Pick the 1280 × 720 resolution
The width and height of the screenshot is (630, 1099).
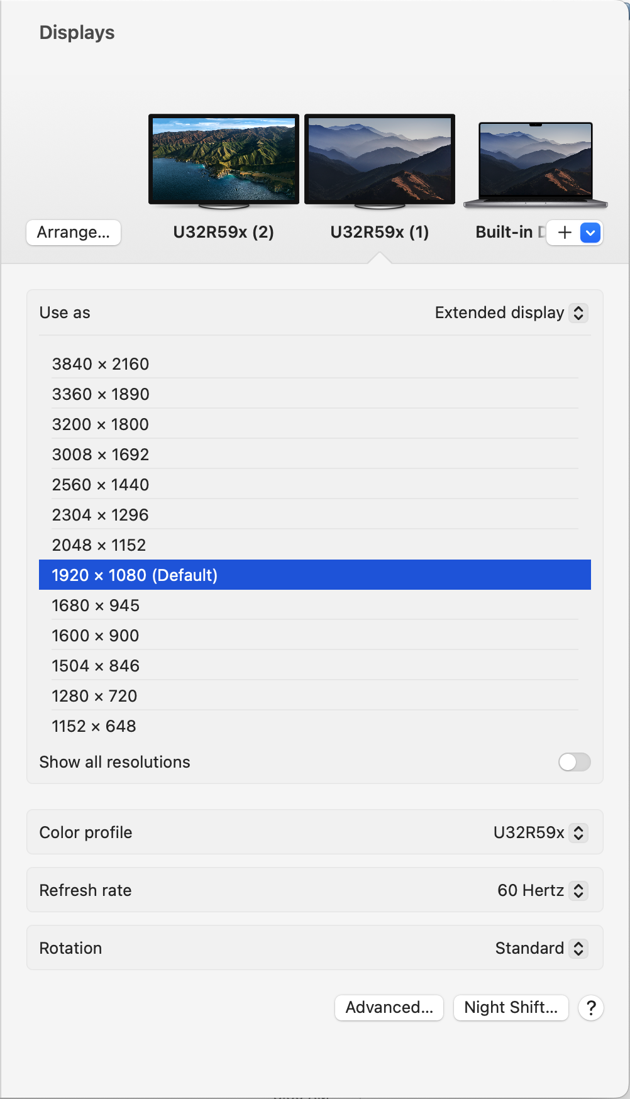94,696
